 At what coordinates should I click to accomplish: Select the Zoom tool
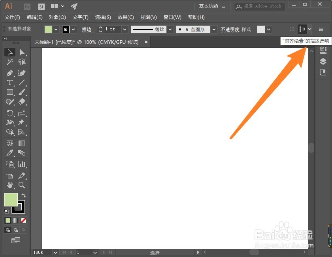pyautogui.click(x=22, y=185)
